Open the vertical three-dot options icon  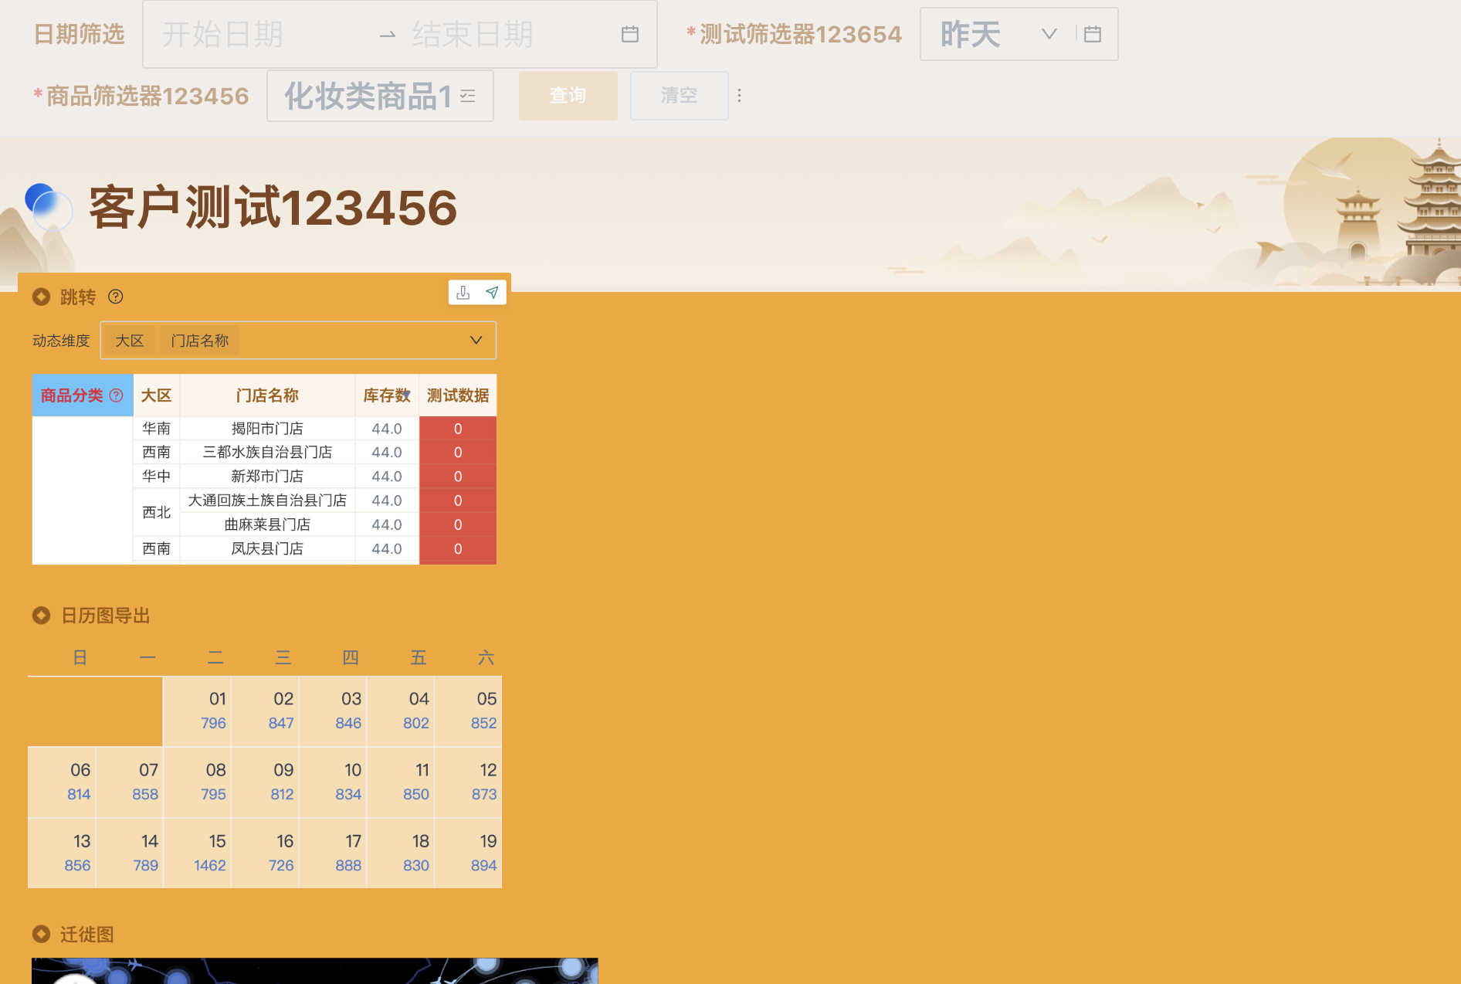click(x=740, y=95)
